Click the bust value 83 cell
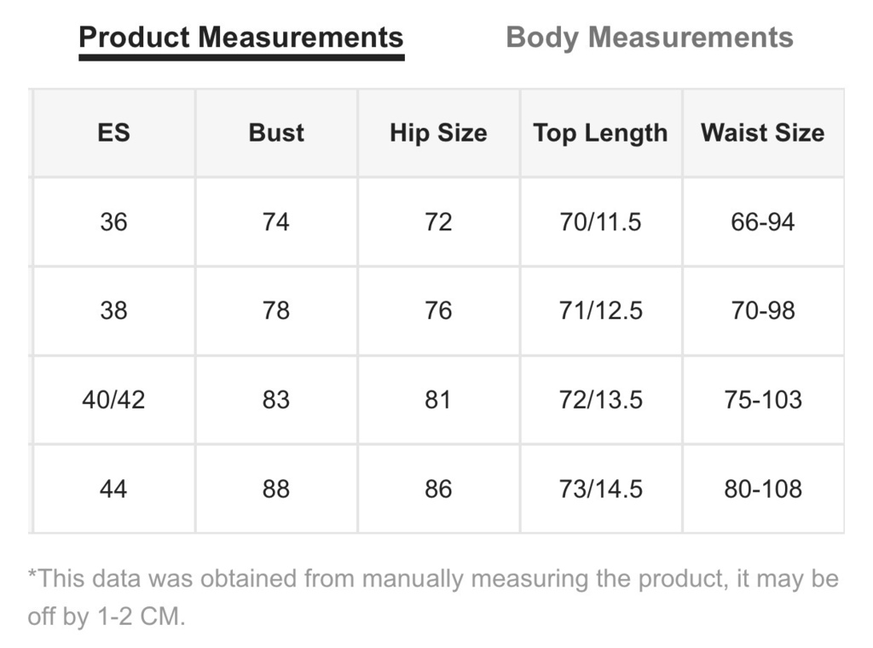 click(x=276, y=400)
